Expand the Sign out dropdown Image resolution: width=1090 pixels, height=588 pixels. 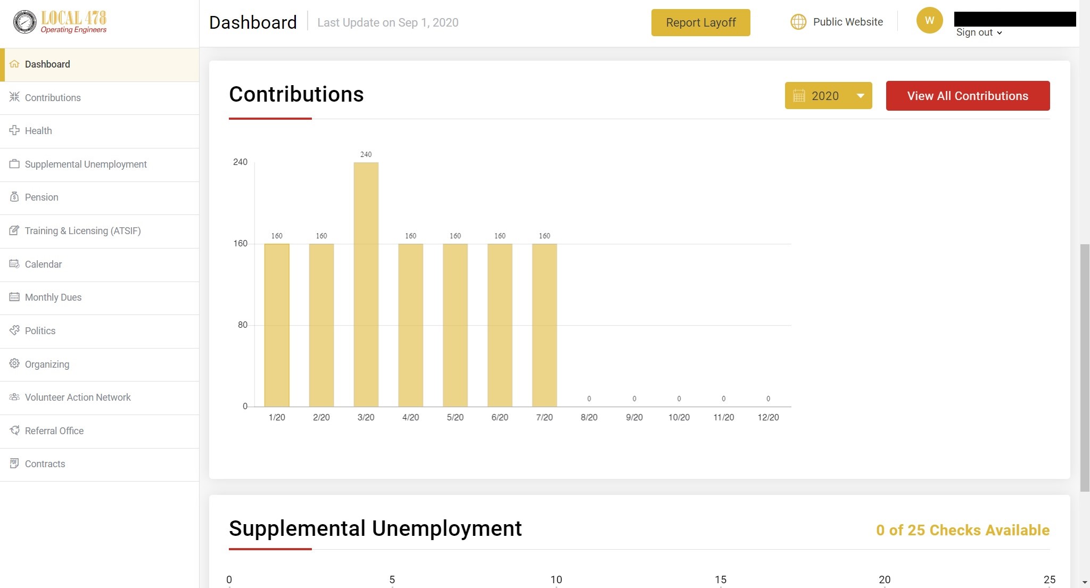[979, 32]
